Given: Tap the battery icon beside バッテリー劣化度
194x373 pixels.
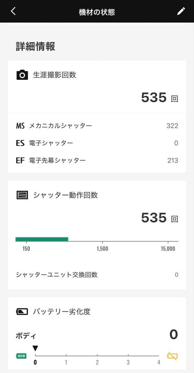Looking at the screenshot, I should pyautogui.click(x=22, y=312).
